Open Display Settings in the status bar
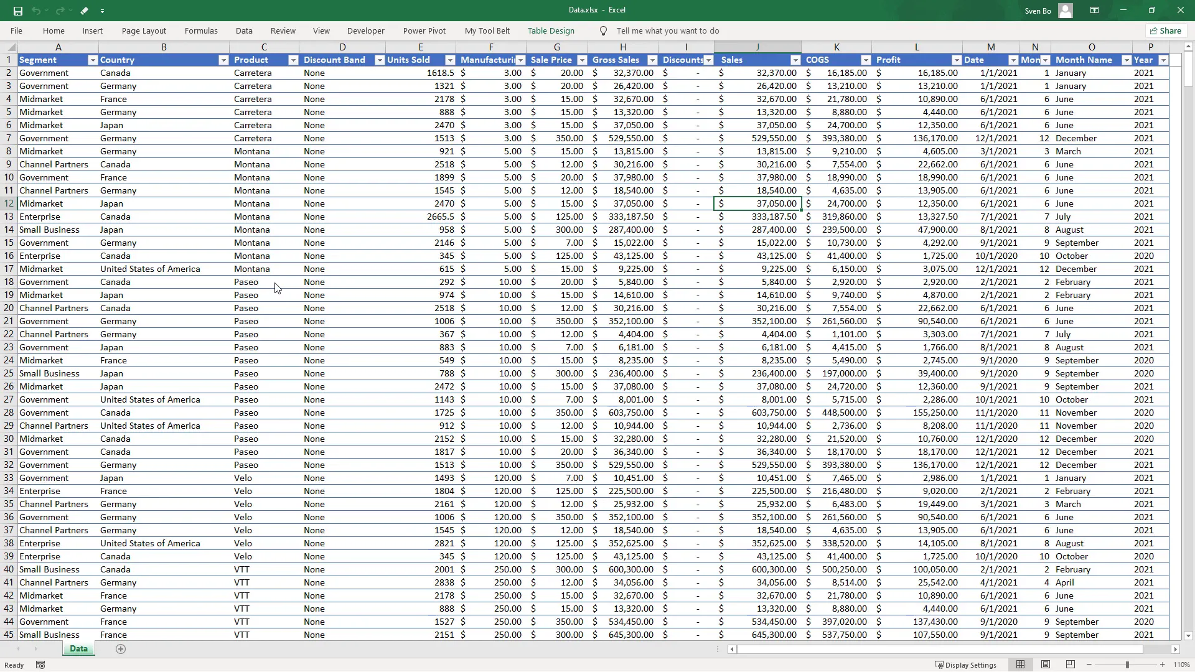The width and height of the screenshot is (1195, 672). [965, 665]
